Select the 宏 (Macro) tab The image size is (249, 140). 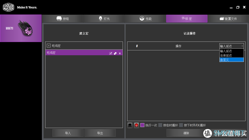click(x=187, y=19)
